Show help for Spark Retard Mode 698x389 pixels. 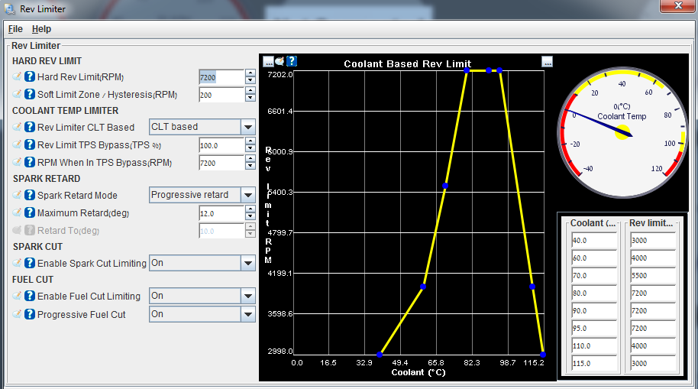[29, 195]
